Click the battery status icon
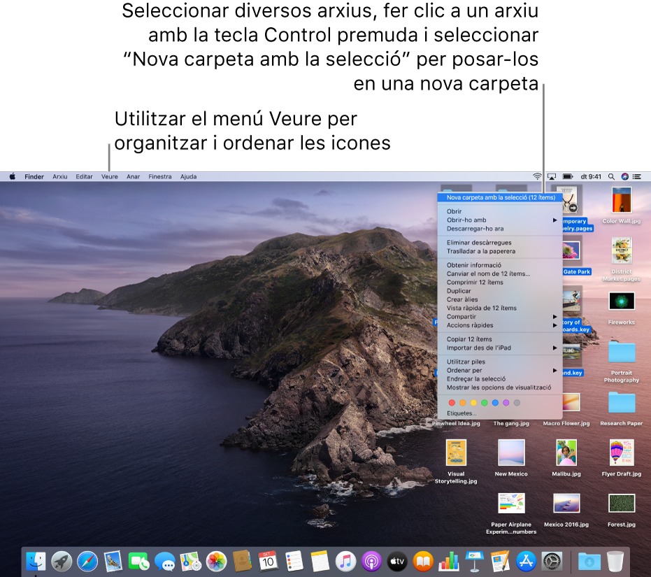The width and height of the screenshot is (651, 577). point(568,176)
